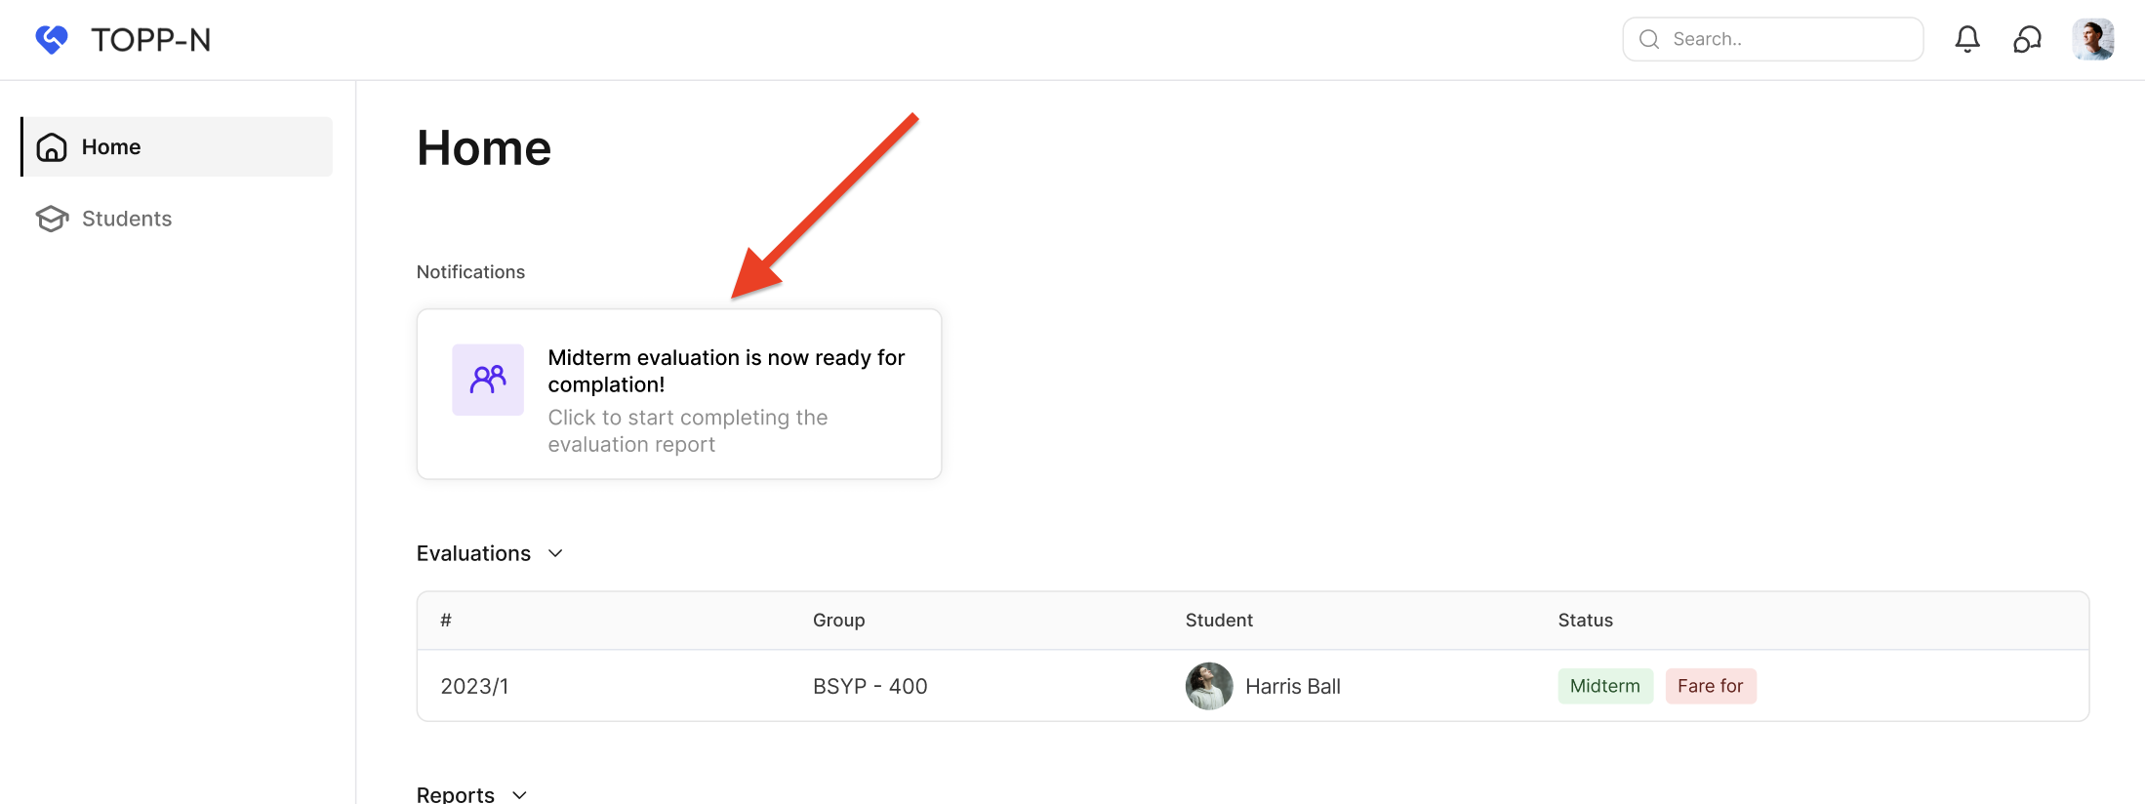The image size is (2145, 804).
Task: Collapse the Reports section chevron
Action: 519,794
